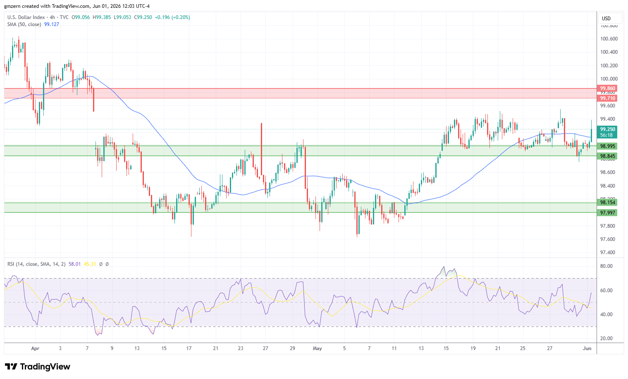Click the U.S. Dollar Index chart title
Viewport: 628px width, 379px height.
26,17
